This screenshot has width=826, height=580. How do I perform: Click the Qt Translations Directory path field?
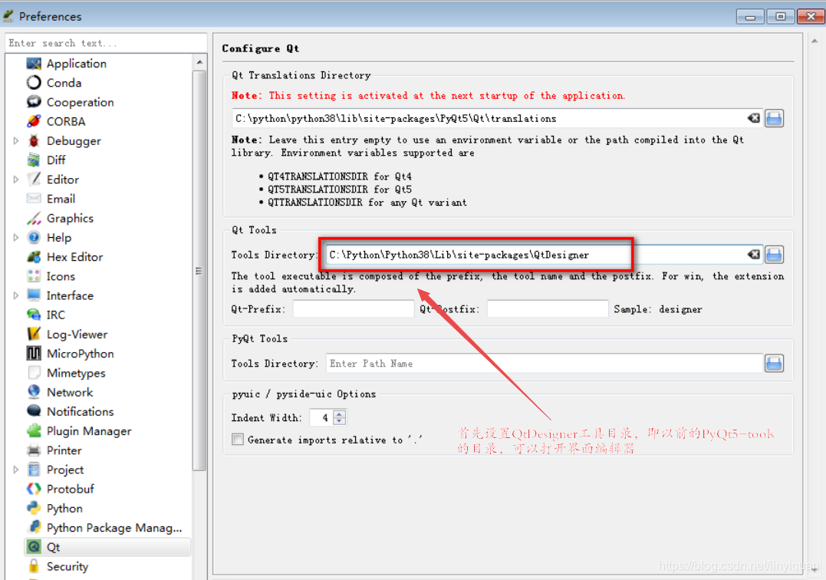click(491, 118)
